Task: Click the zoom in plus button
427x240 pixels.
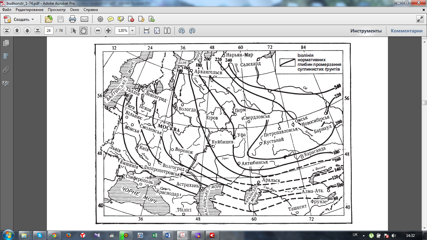Action: pyautogui.click(x=108, y=31)
